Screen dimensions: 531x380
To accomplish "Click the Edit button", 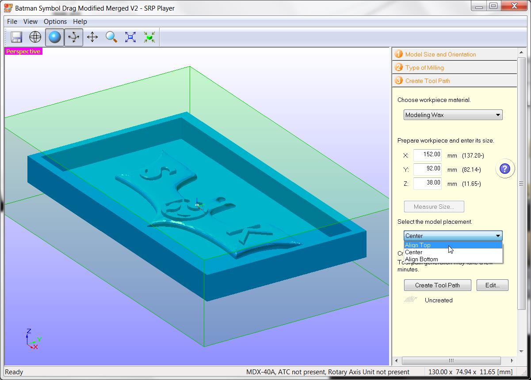I will coord(493,285).
